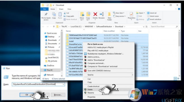Select Downloads in Quick access sidebar

tap(52, 40)
